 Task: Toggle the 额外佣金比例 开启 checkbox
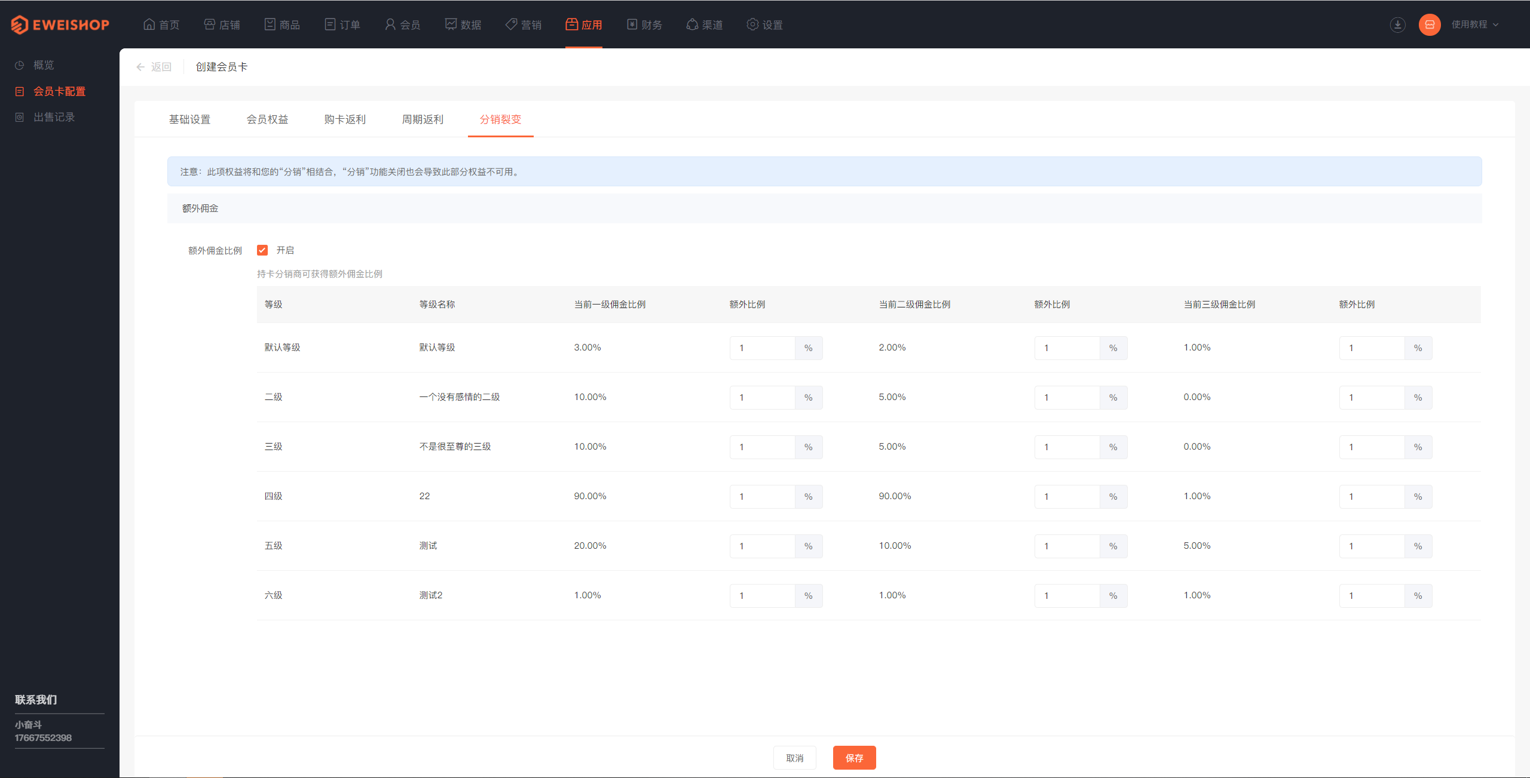(261, 250)
